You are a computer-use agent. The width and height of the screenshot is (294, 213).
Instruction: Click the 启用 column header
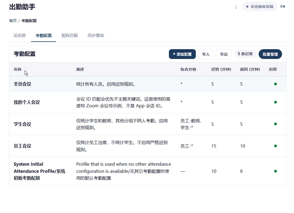(273, 69)
